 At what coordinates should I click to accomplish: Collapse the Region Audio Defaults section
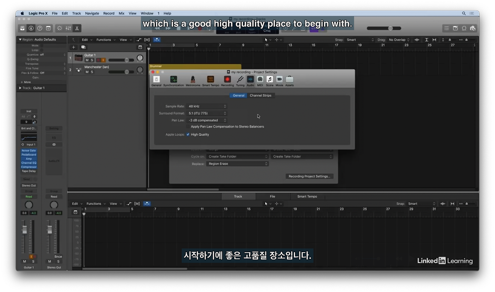pos(20,39)
